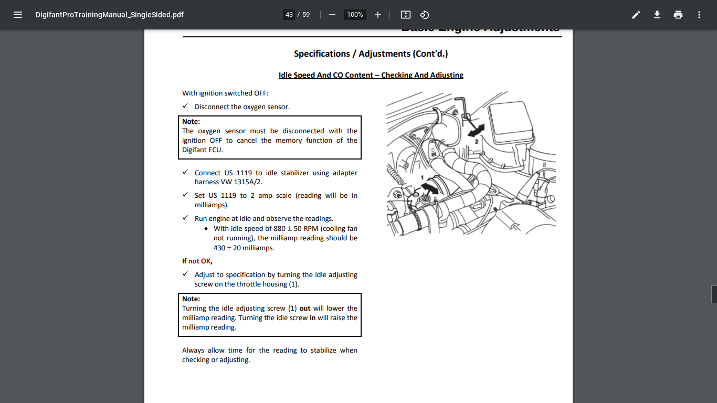Click the 100% zoom level field
The height and width of the screenshot is (403, 717).
coord(355,15)
